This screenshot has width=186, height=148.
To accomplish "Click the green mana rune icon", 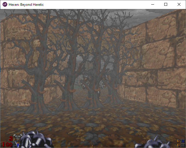I will point(183,145).
